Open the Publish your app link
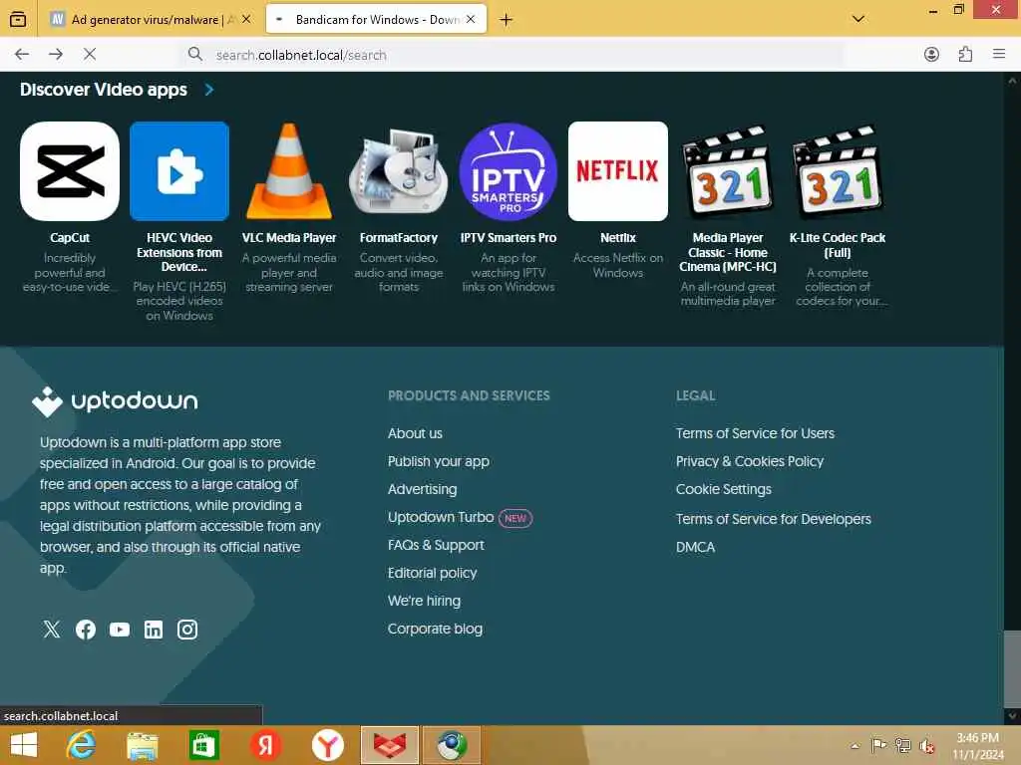The width and height of the screenshot is (1021, 765). pyautogui.click(x=439, y=461)
